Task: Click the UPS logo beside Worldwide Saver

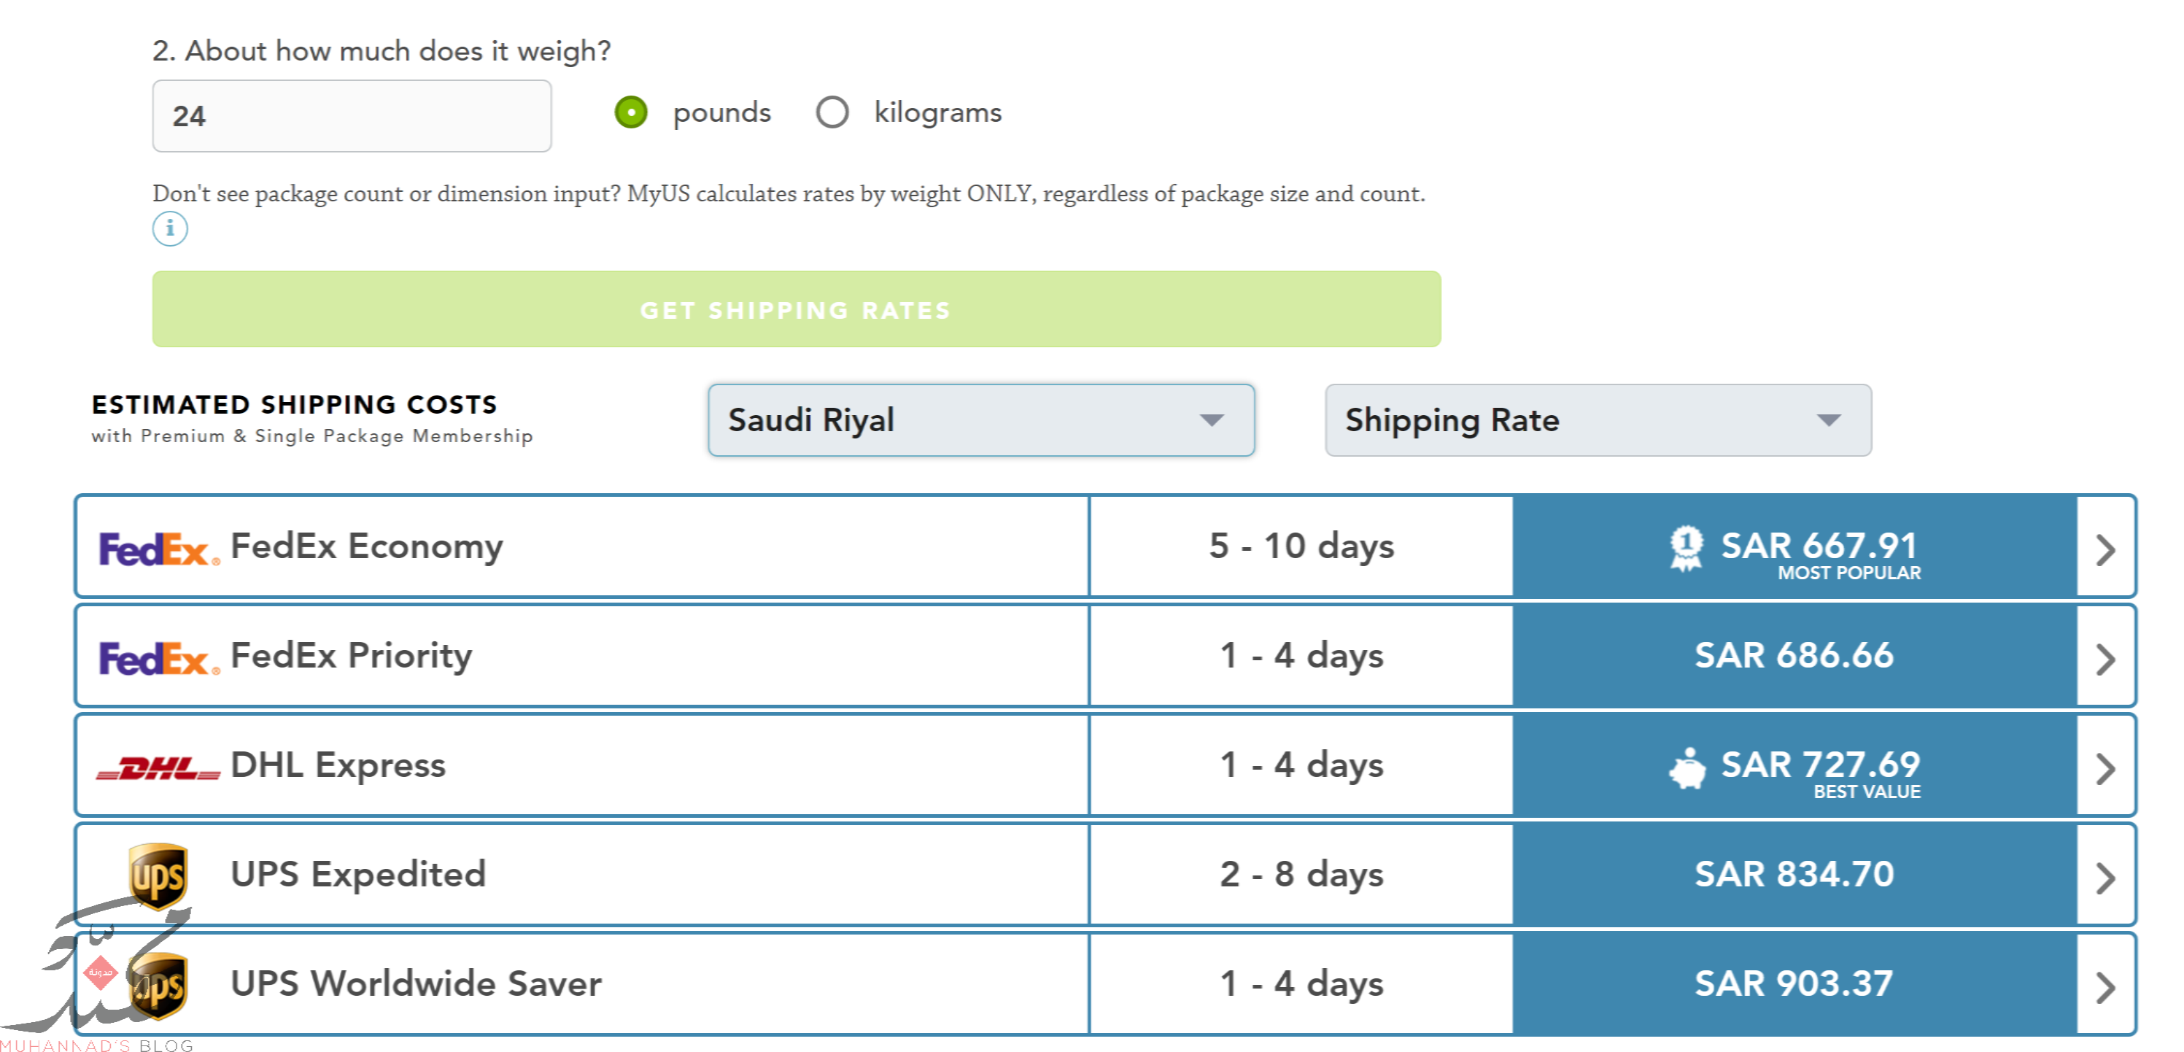Action: tap(158, 986)
